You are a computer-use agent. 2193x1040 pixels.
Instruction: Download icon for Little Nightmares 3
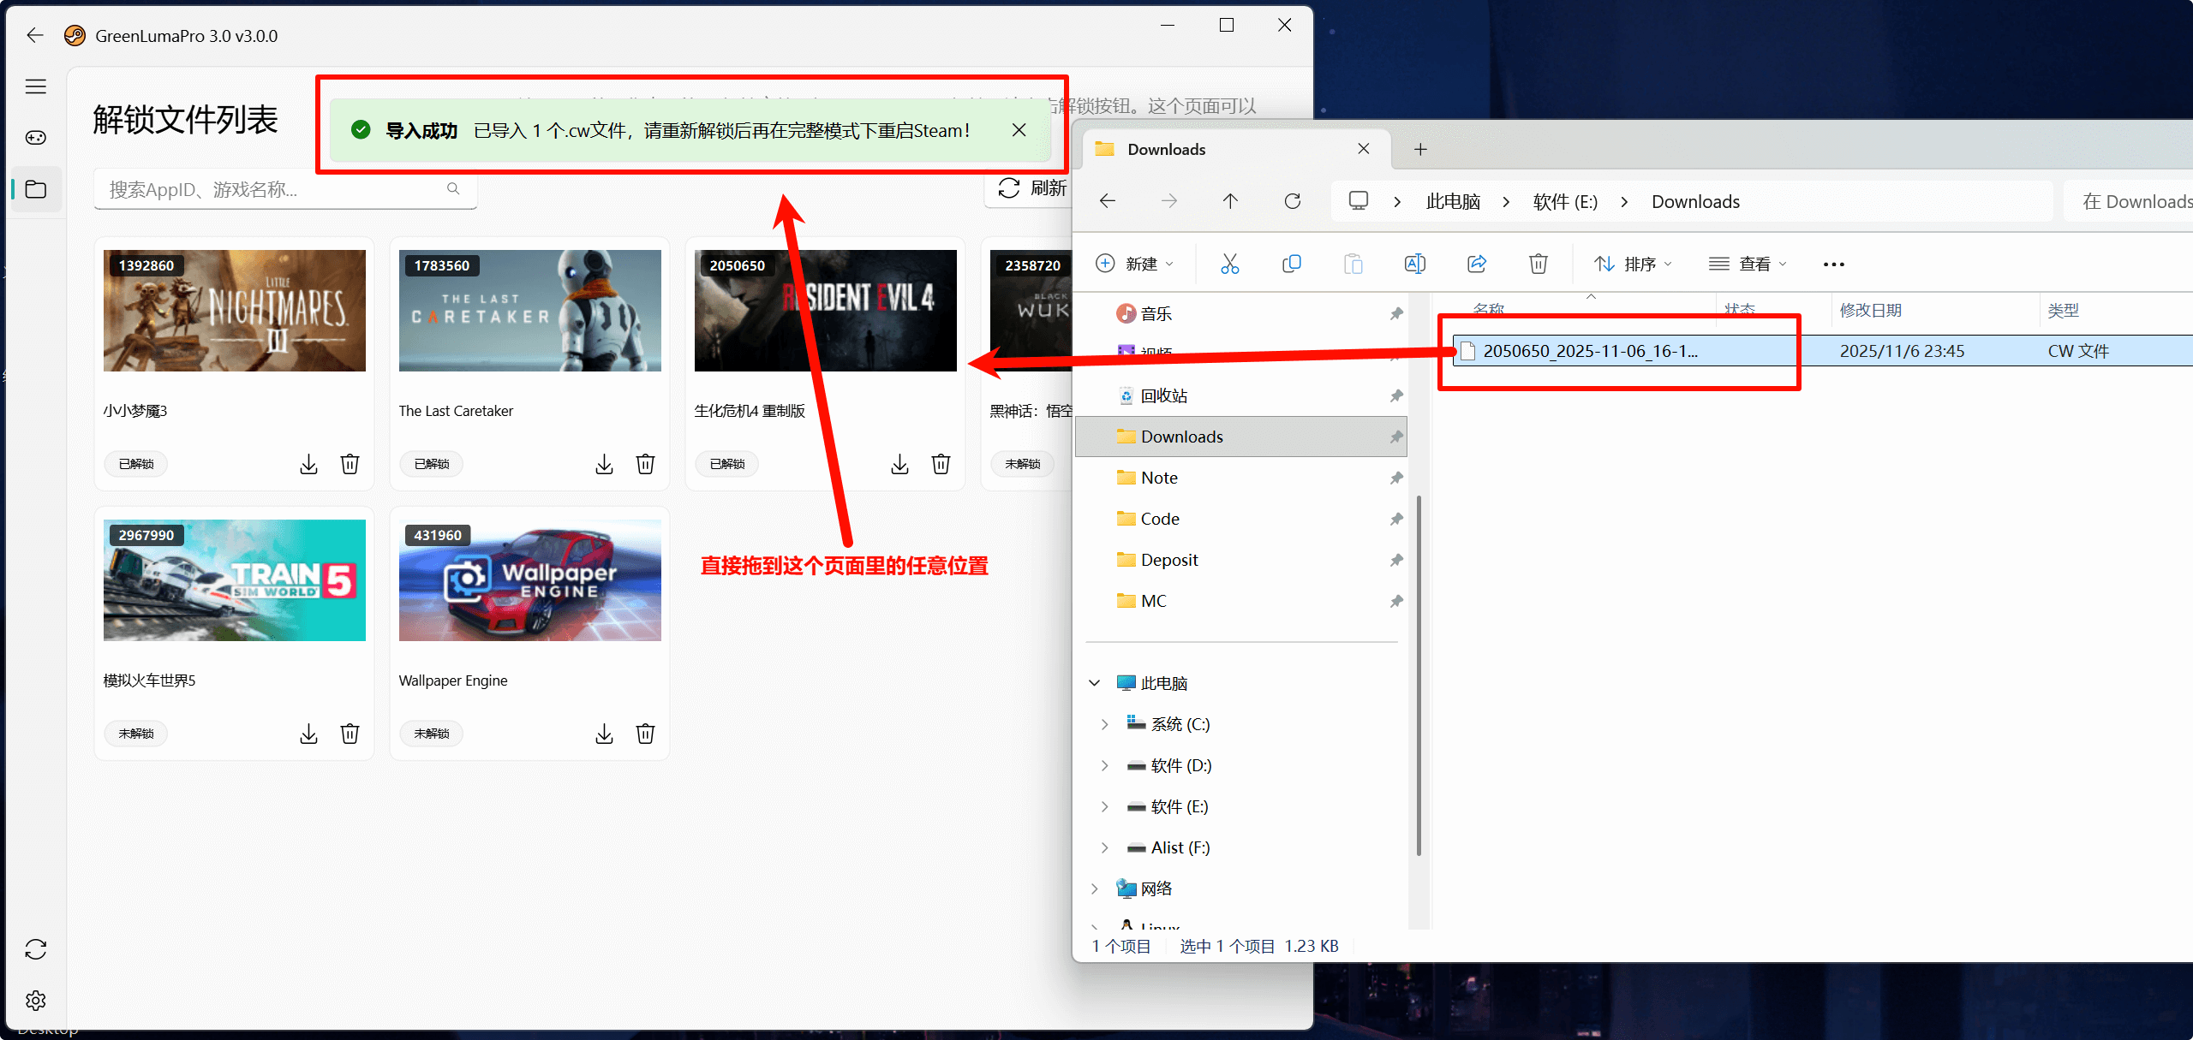308,464
